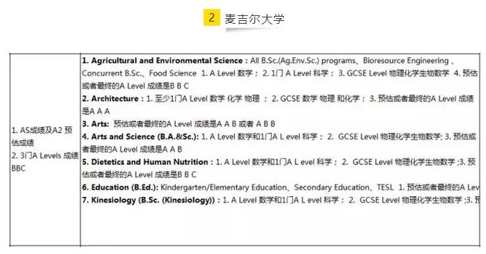Click Education (B.Ed.) heading

120,187
